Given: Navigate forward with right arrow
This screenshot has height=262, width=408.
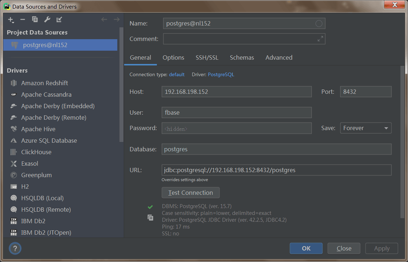Looking at the screenshot, I should click(x=117, y=19).
